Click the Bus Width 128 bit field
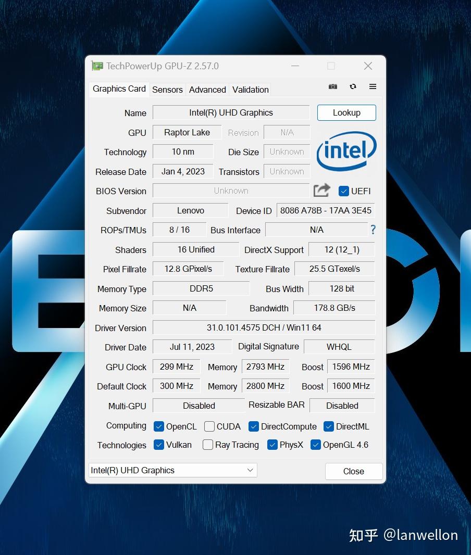The height and width of the screenshot is (555, 471). (x=342, y=288)
